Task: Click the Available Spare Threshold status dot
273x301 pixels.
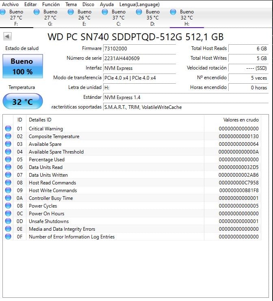Action: [x=8, y=152]
